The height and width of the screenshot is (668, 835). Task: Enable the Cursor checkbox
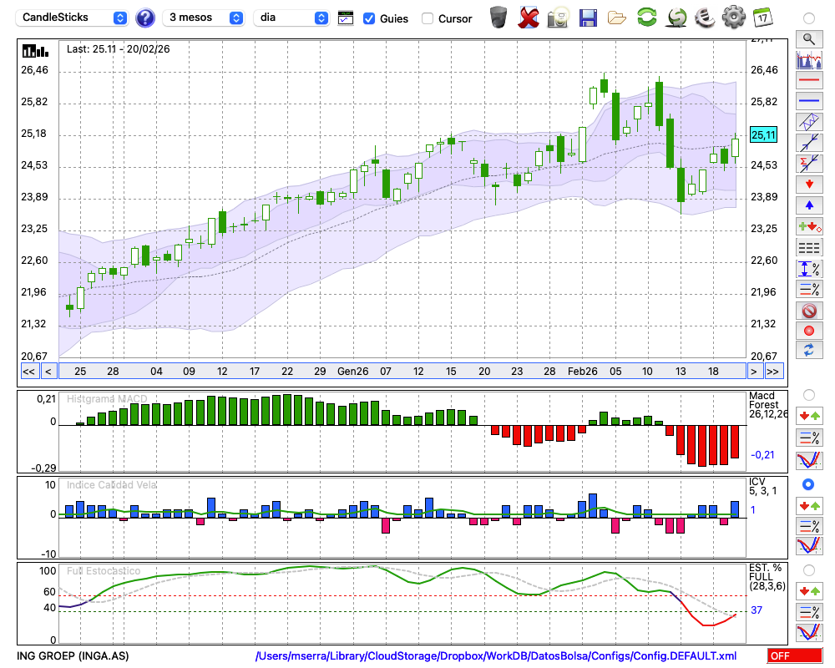point(427,18)
